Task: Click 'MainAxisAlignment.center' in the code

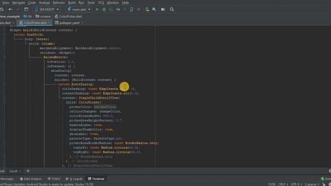Action: (98, 48)
